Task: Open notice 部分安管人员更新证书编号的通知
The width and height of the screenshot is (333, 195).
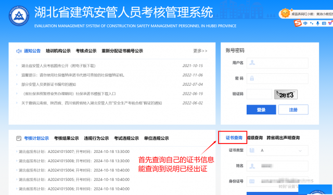Action: [x=48, y=85]
